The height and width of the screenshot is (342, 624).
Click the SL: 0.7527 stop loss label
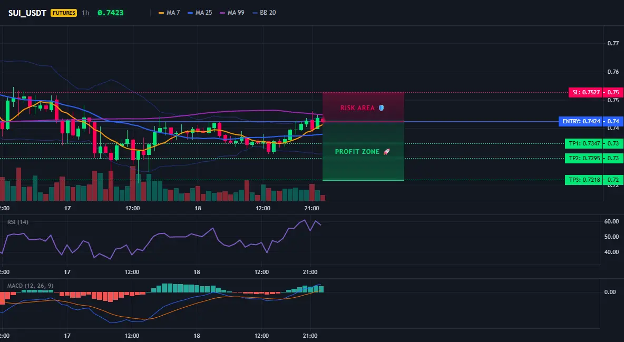pos(586,92)
